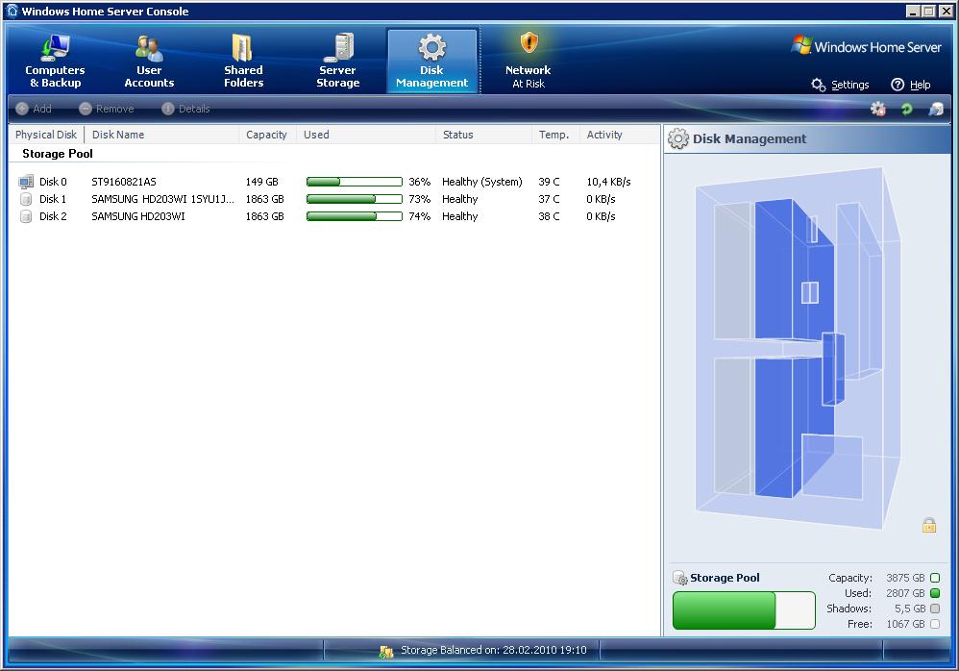Click the storage balanced icon in the status bar
Image resolution: width=959 pixels, height=671 pixels.
386,651
